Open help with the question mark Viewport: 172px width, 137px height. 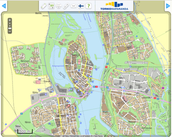point(88,6)
